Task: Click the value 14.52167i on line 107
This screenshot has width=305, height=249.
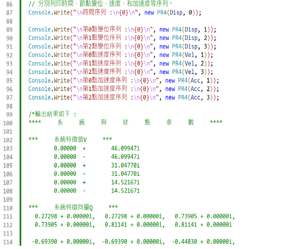Action: (125, 182)
